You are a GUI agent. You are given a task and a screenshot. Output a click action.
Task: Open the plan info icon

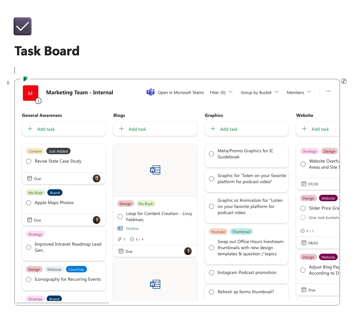(x=38, y=101)
